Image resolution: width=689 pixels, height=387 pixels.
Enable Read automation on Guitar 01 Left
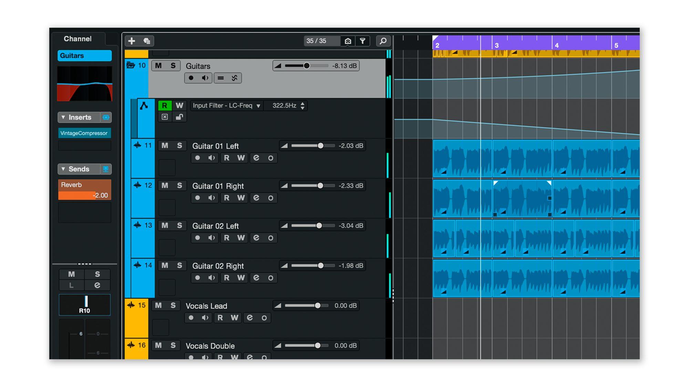coord(227,158)
